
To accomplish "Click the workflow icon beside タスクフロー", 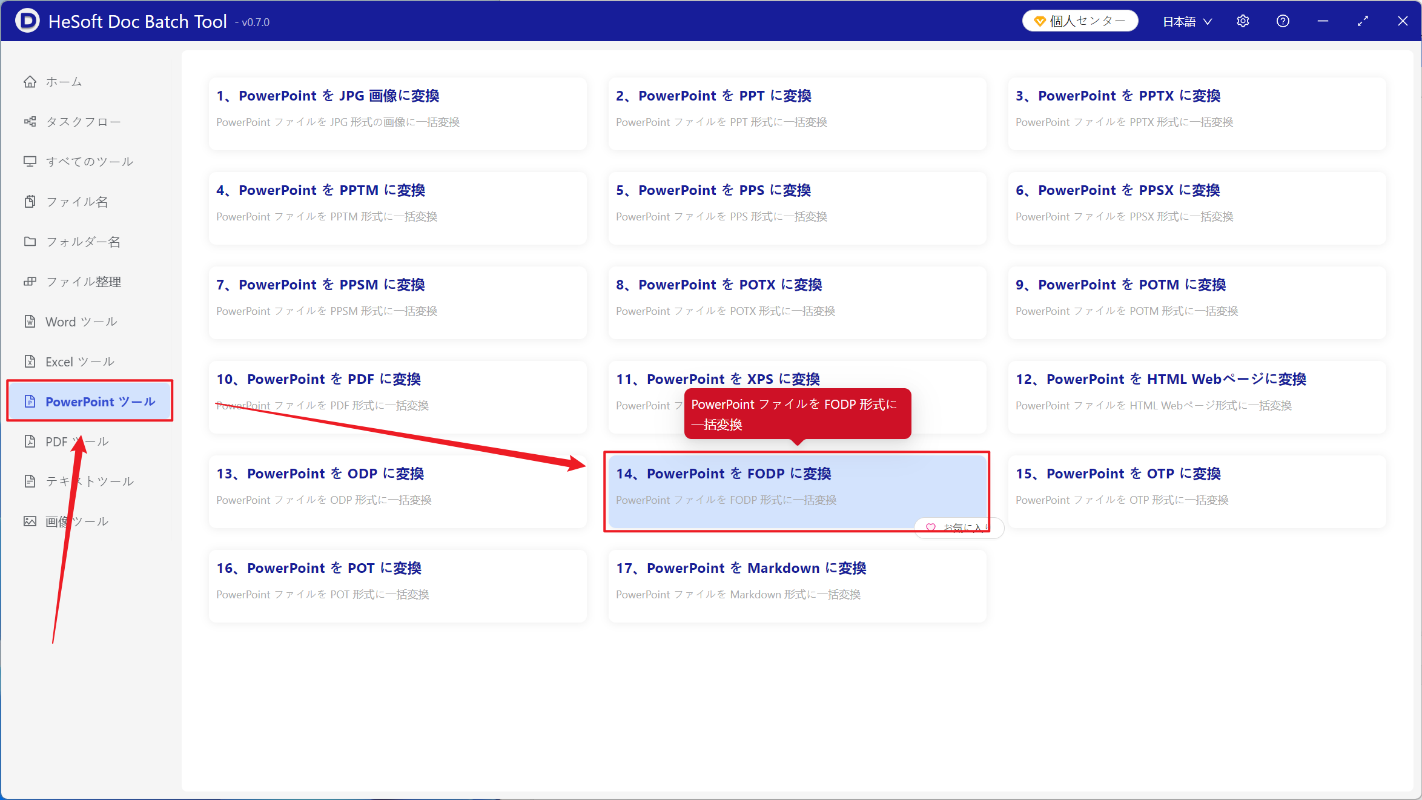I will pyautogui.click(x=30, y=122).
